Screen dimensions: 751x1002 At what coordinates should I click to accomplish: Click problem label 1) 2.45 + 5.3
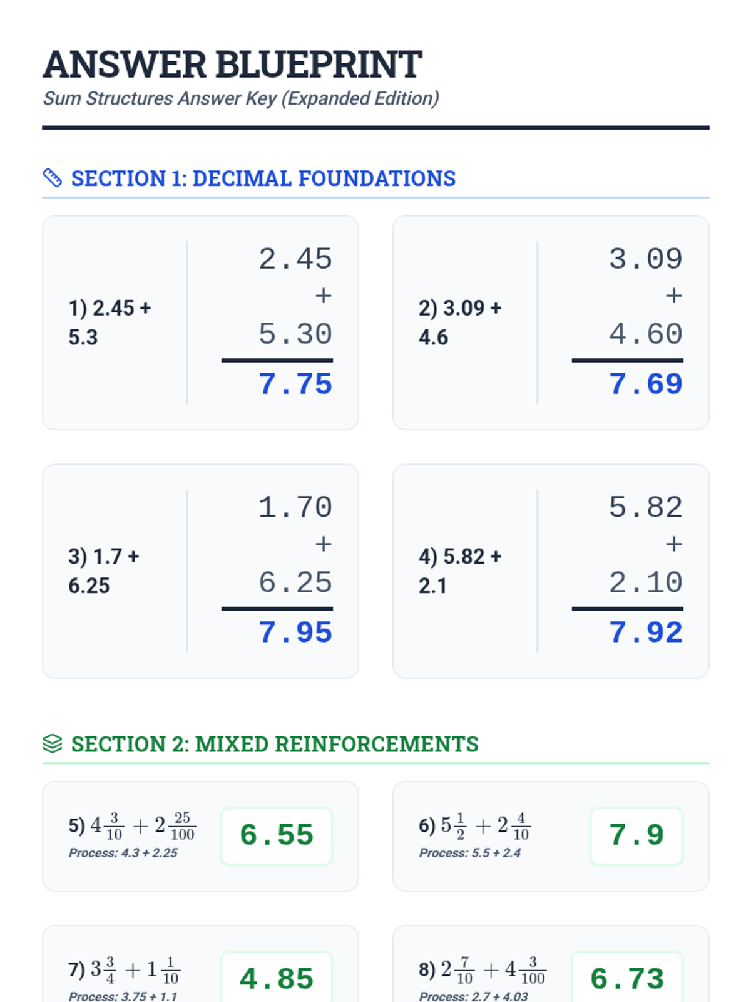click(110, 323)
